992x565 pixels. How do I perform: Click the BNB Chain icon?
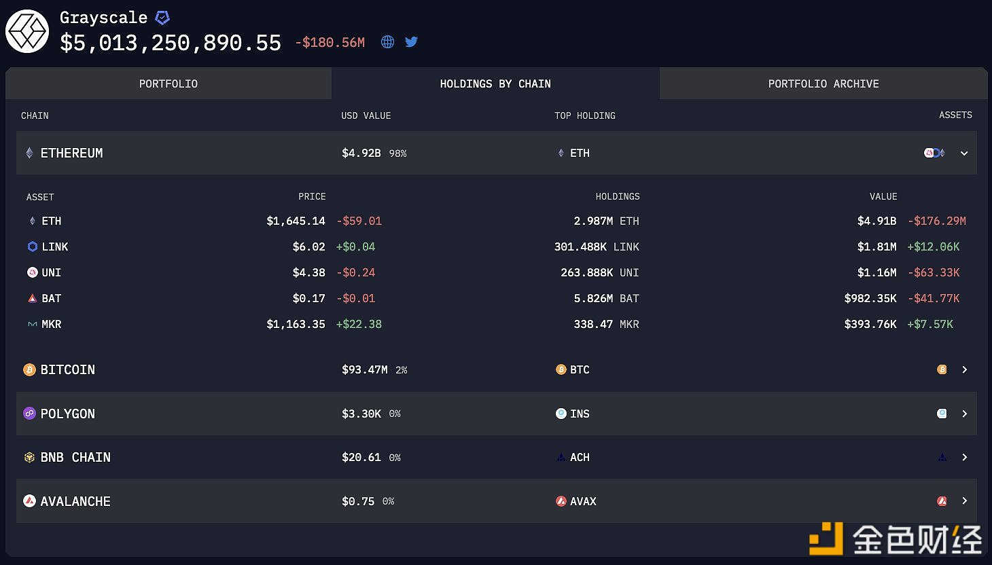(x=29, y=458)
